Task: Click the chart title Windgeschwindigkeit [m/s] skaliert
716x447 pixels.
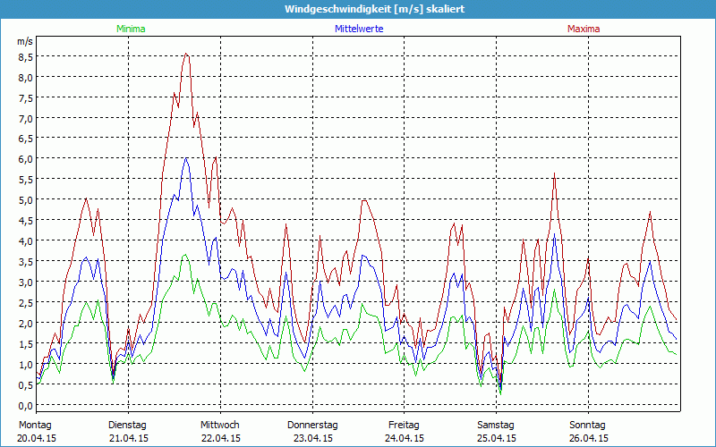Action: point(374,9)
